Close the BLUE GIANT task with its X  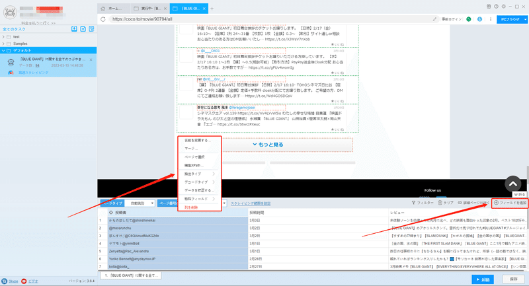(91, 59)
